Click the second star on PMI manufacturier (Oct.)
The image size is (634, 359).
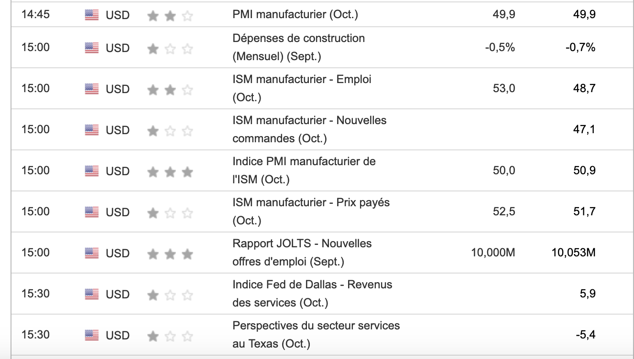click(x=170, y=16)
